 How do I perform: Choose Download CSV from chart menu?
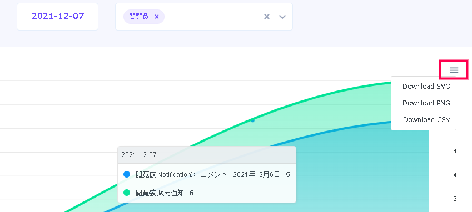coord(426,119)
